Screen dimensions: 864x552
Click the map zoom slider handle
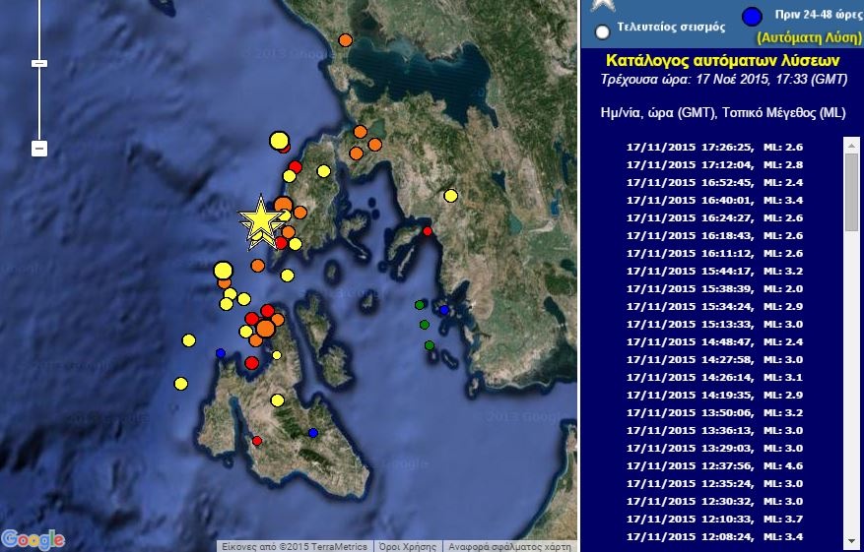pyautogui.click(x=39, y=63)
